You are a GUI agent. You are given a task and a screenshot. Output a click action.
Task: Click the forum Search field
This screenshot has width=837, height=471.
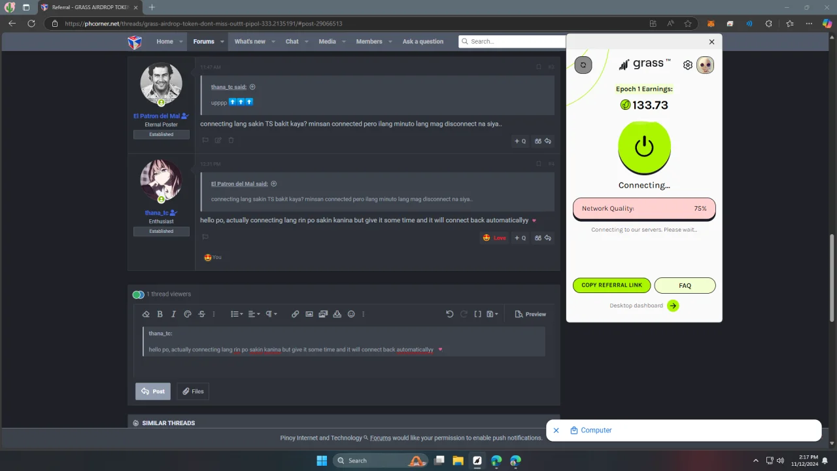click(x=512, y=41)
